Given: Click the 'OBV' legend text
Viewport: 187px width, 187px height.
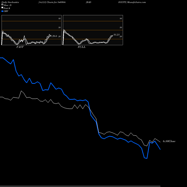Looking at the screenshot, I should click(6, 11).
